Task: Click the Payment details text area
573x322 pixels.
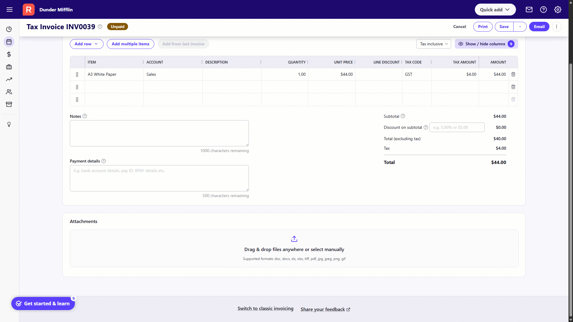Action: [159, 178]
